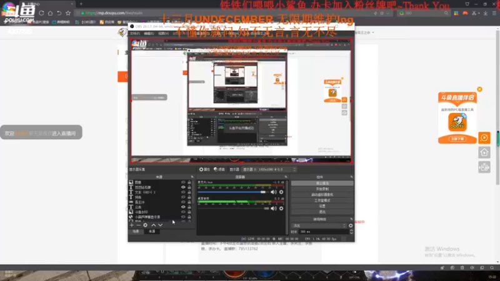The height and width of the screenshot is (281, 500).
Task: Open browser address bar dropdown arrow
Action: pos(387,13)
